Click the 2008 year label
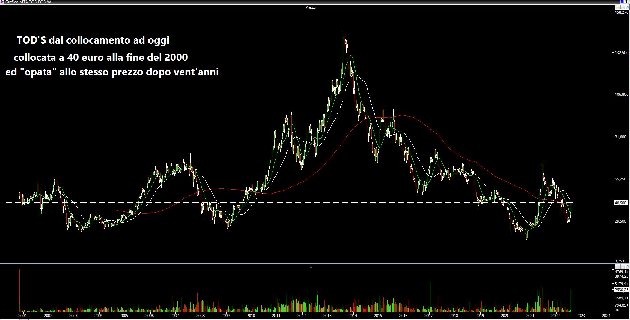The image size is (630, 320). [200, 316]
